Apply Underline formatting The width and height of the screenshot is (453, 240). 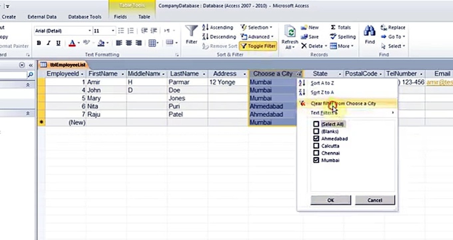(58, 43)
